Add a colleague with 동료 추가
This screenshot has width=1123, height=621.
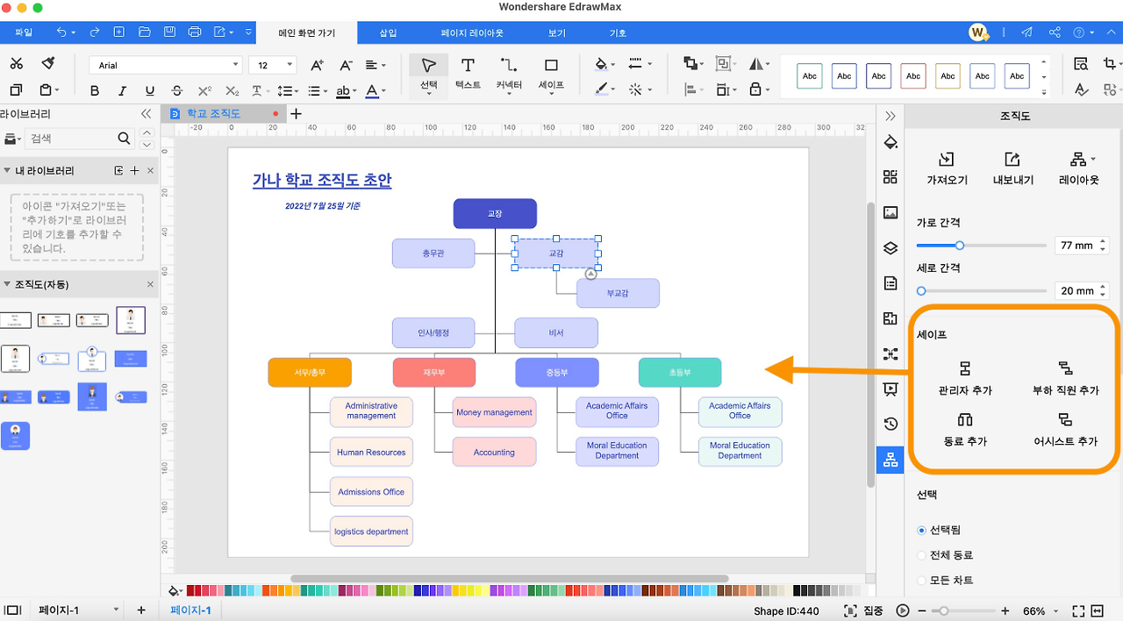964,428
